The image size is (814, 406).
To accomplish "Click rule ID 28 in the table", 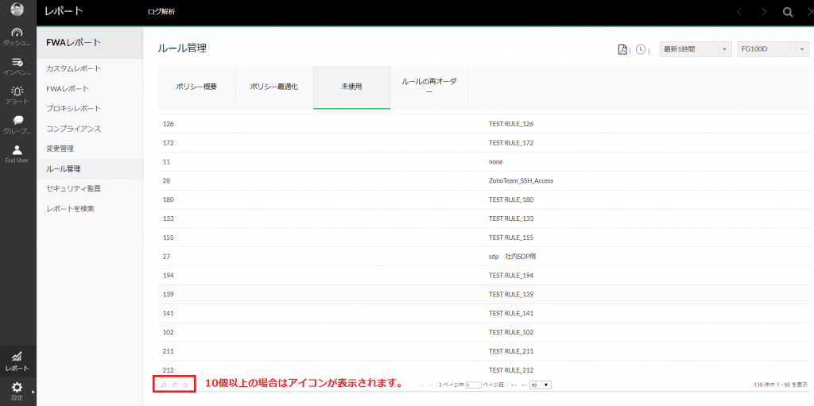I will (167, 180).
